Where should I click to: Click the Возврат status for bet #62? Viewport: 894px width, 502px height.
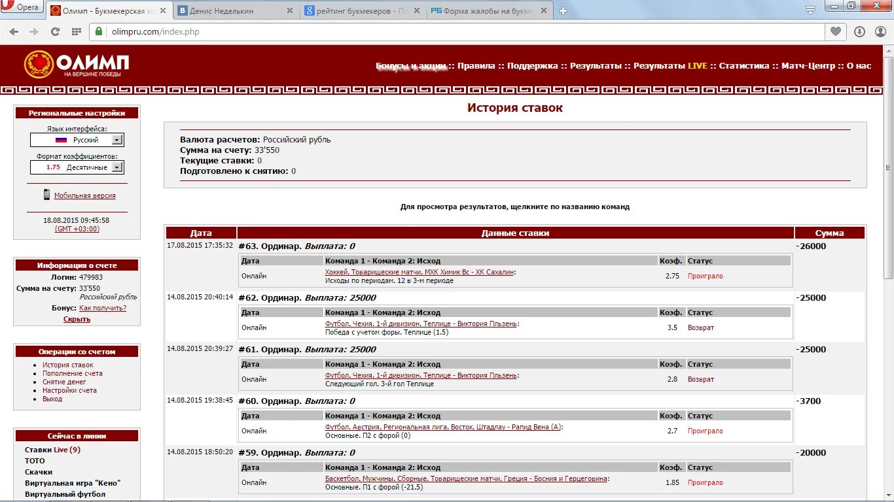[x=701, y=327]
